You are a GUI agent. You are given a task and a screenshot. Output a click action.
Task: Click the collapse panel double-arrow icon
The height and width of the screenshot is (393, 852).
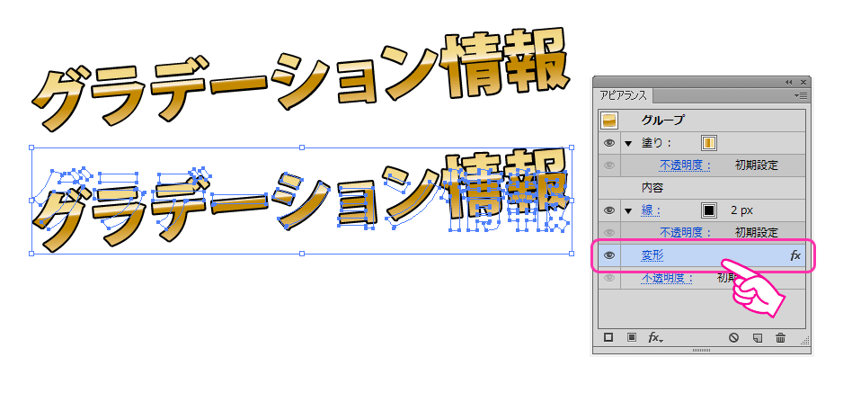point(789,81)
